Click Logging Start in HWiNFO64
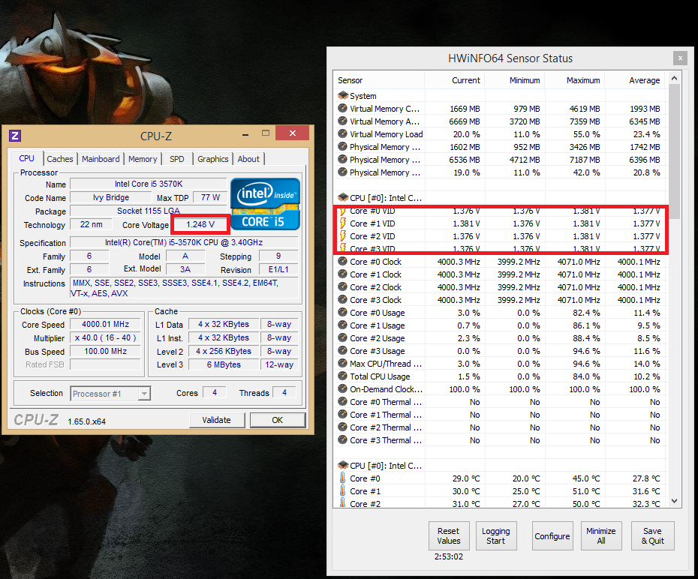Viewport: 698px width, 579px height. 496,535
